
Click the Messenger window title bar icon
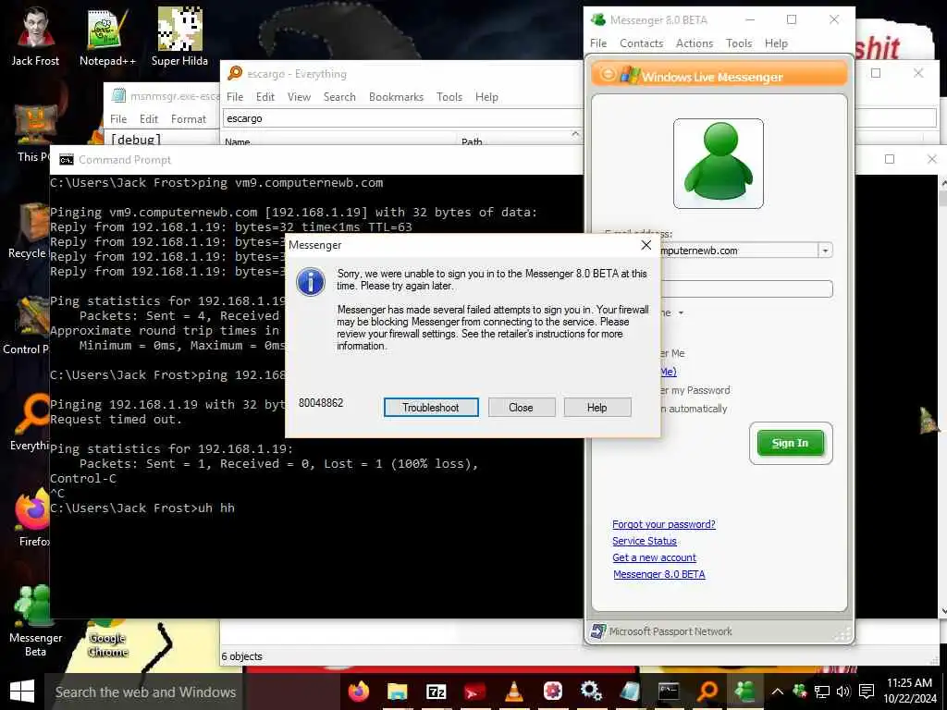pyautogui.click(x=598, y=19)
